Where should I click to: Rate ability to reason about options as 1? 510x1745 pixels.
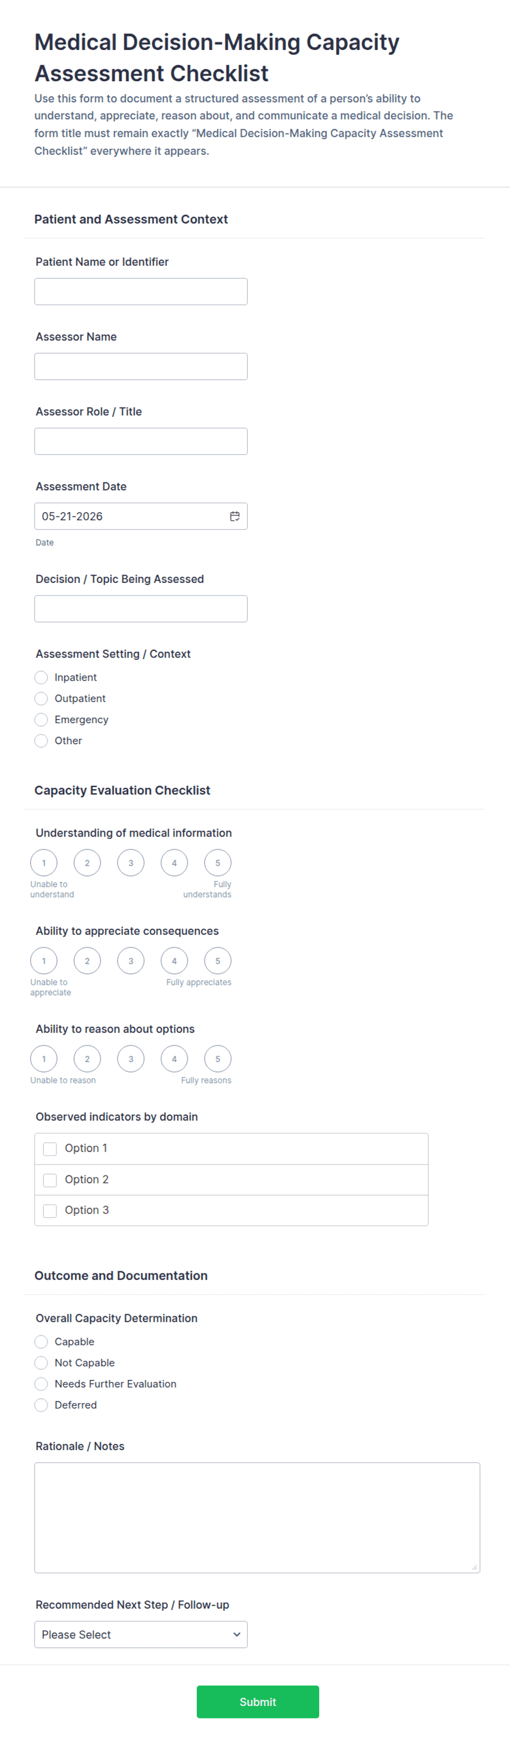coord(44,1059)
